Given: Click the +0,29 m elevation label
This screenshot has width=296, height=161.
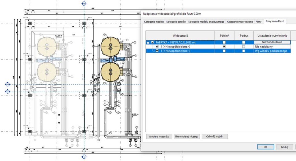Looking at the screenshot, I should point(58,35).
